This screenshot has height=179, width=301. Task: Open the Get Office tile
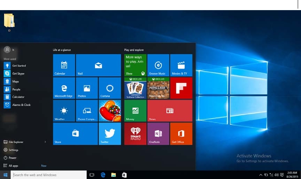(x=181, y=133)
